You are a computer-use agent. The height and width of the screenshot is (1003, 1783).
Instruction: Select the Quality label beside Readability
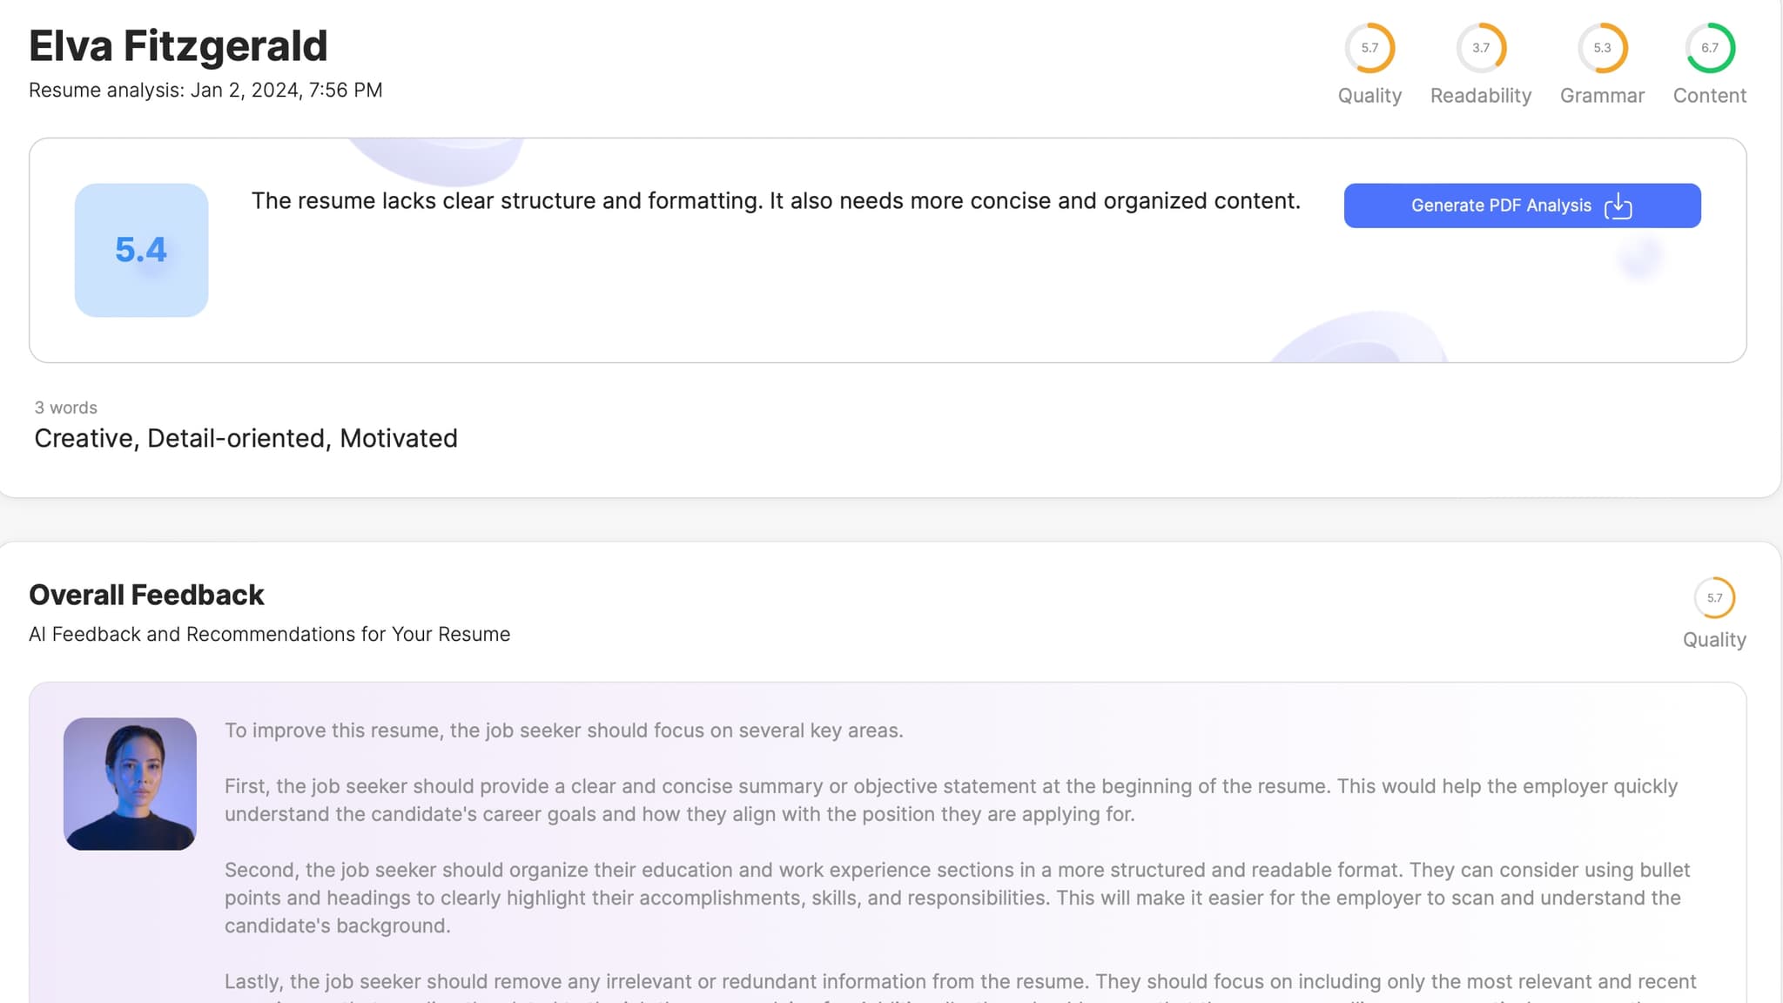point(1369,96)
